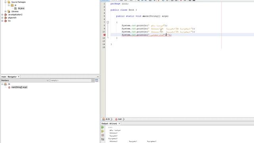Switch to the main - Navigator tab
The height and width of the screenshot is (143, 254).
[x=9, y=77]
